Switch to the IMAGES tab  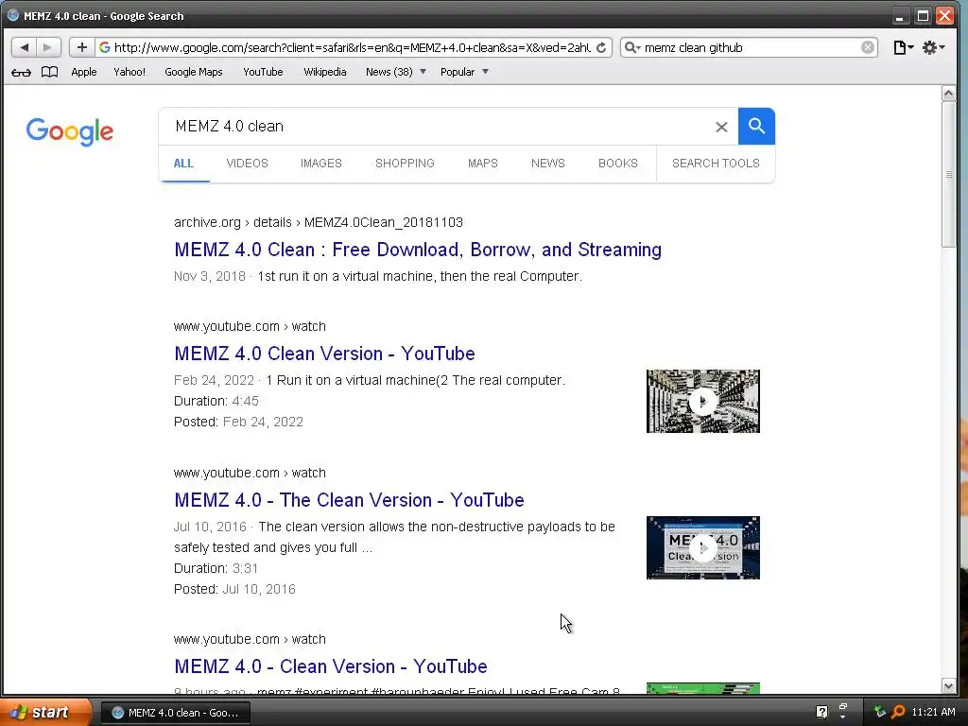321,164
